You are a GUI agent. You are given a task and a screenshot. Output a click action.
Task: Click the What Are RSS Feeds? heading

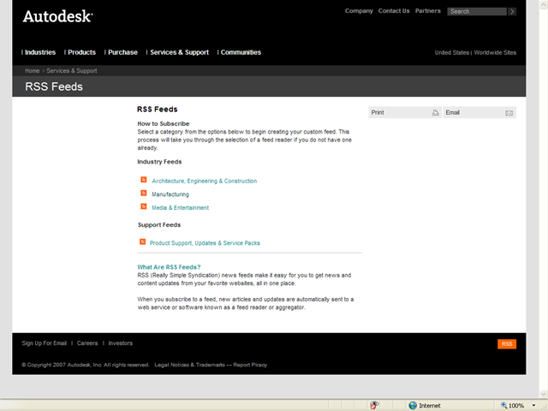coord(169,267)
